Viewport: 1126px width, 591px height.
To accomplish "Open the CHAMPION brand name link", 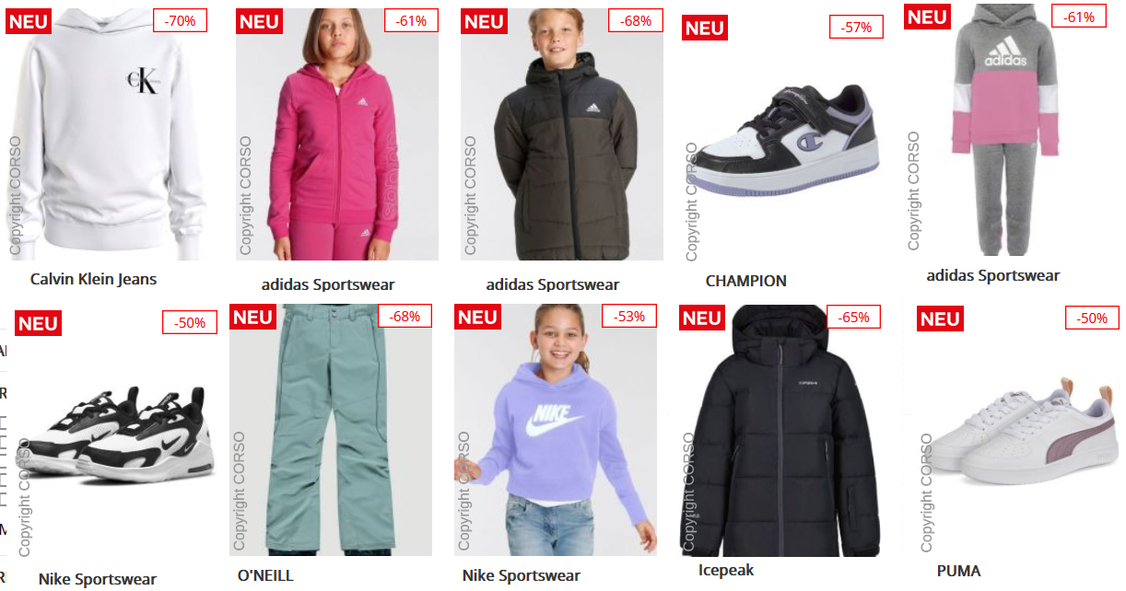I will (x=746, y=281).
